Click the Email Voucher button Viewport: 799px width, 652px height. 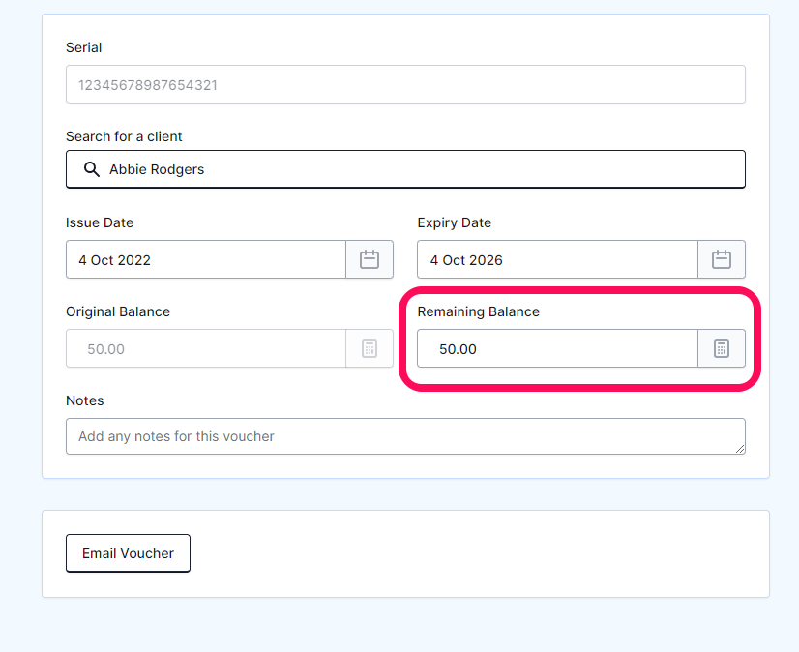tap(128, 552)
